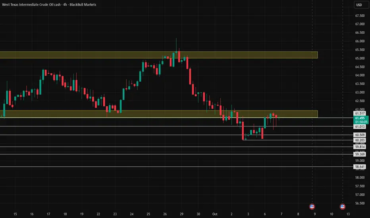The image size is (370, 218).
Task: Click the 61.013 price label
Action: [360, 126]
